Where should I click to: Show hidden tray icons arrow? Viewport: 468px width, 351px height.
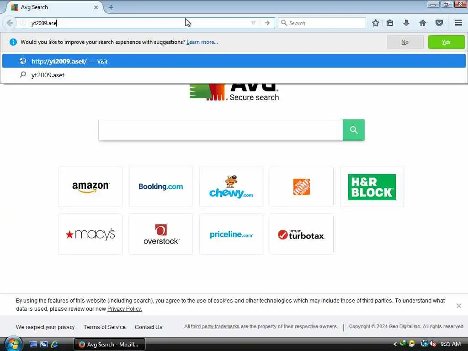pos(395,345)
